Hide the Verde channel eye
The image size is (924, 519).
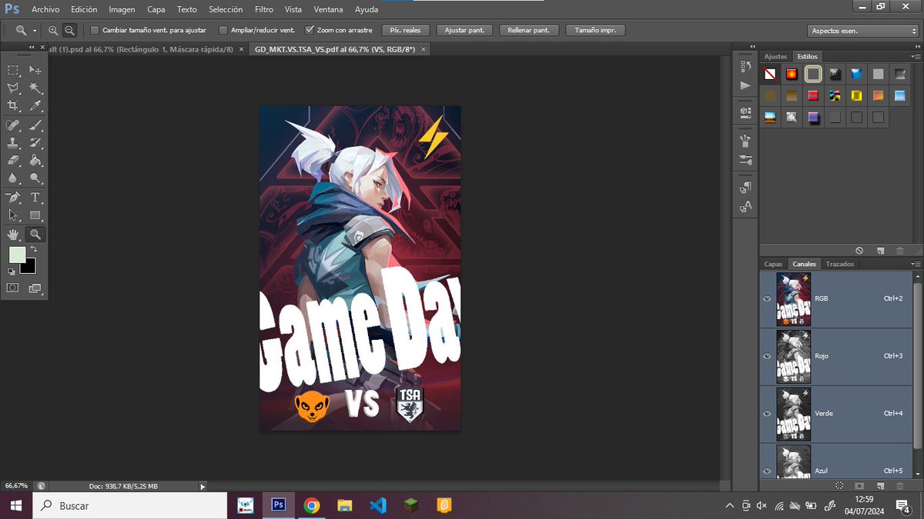click(x=767, y=414)
